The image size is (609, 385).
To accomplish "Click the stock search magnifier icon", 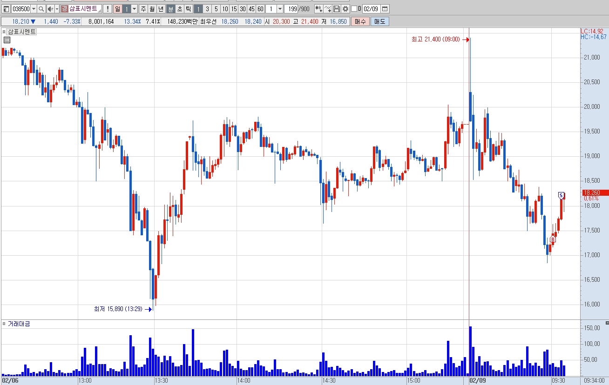I will 41,9.
